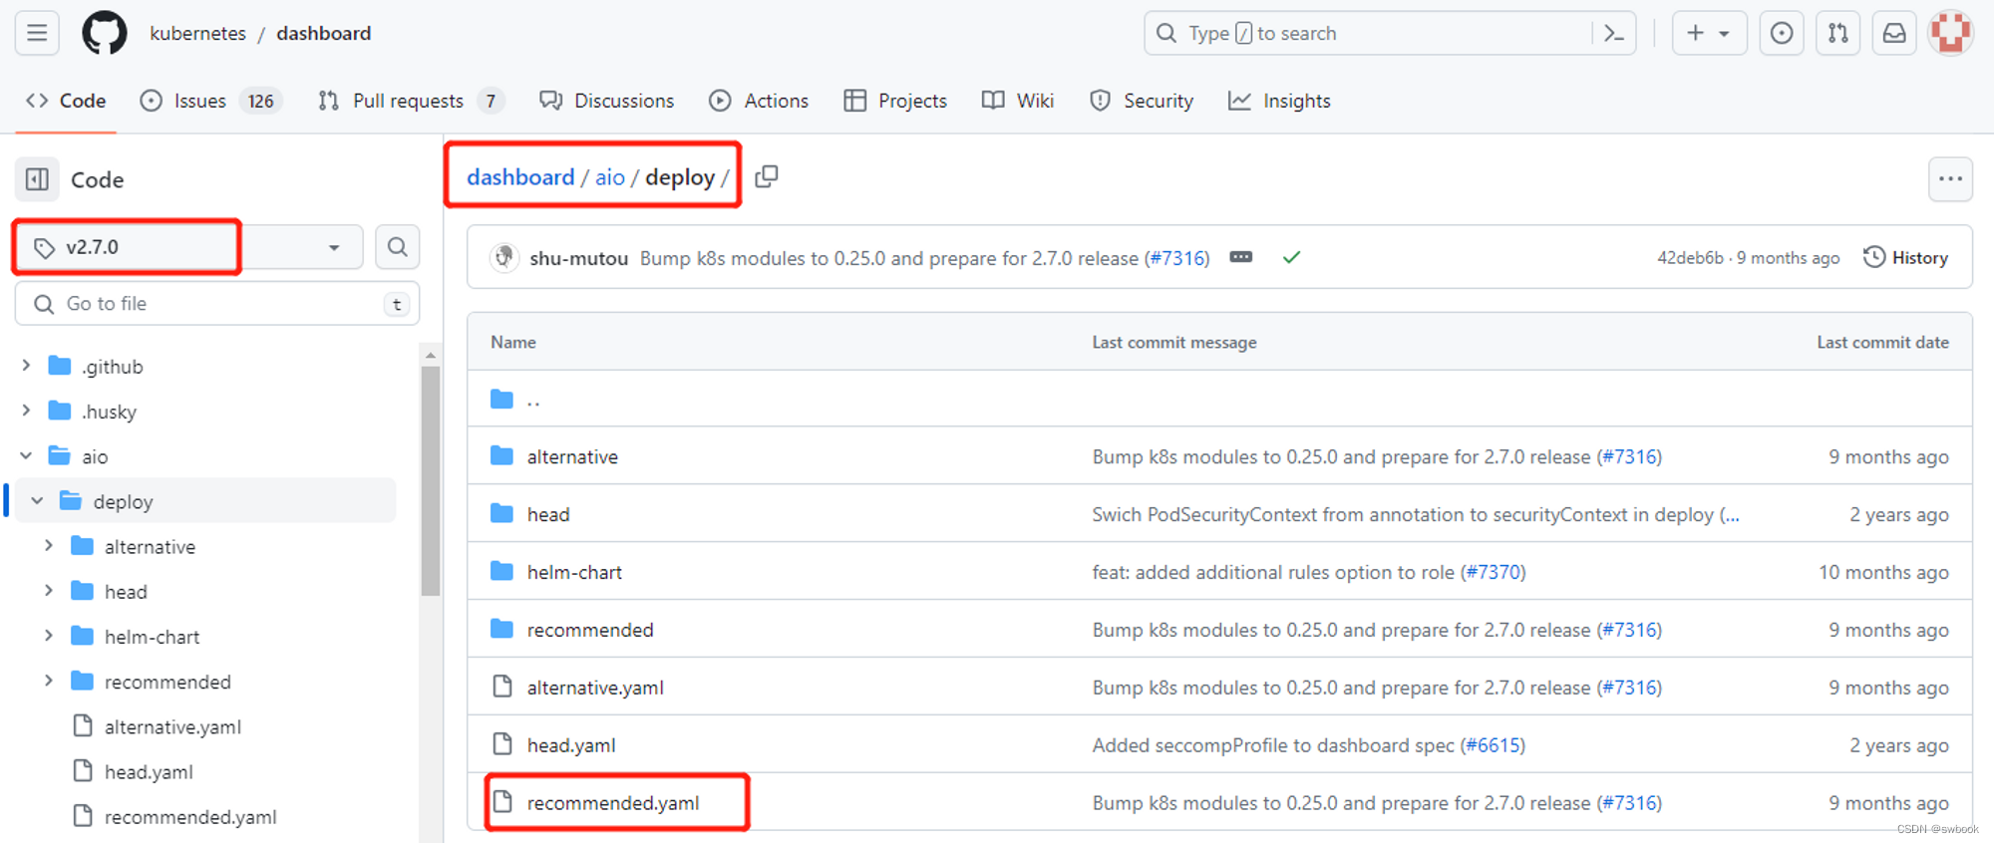Click aio in the breadcrumb path
The height and width of the screenshot is (843, 1994).
click(x=610, y=176)
